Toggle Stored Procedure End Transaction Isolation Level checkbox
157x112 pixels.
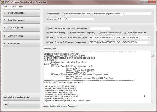[x=47, y=42]
